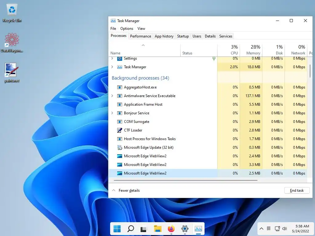
Task: Collapse view with Fewer details
Action: pyautogui.click(x=126, y=191)
